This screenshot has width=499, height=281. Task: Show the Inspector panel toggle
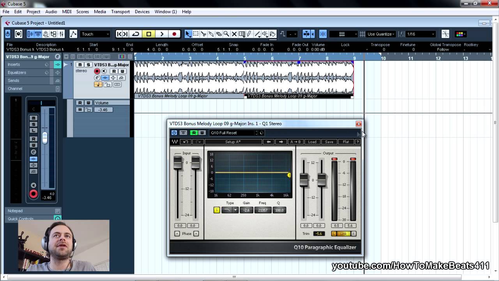click(30, 34)
